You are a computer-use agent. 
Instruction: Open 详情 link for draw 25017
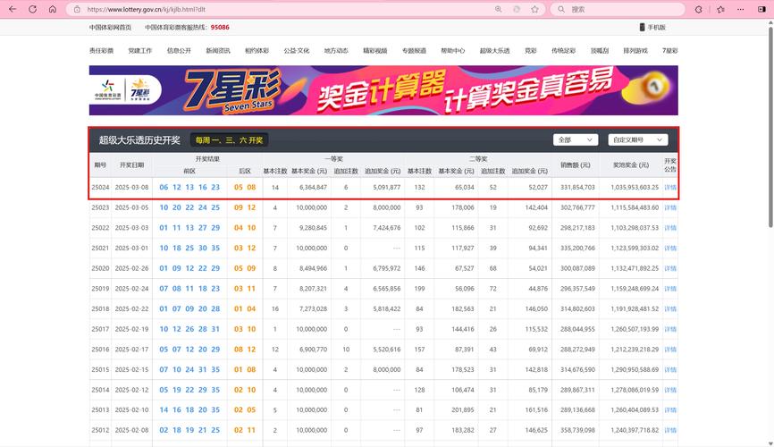click(x=669, y=329)
